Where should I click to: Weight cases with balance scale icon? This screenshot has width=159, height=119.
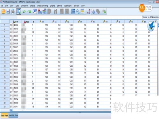point(78,11)
